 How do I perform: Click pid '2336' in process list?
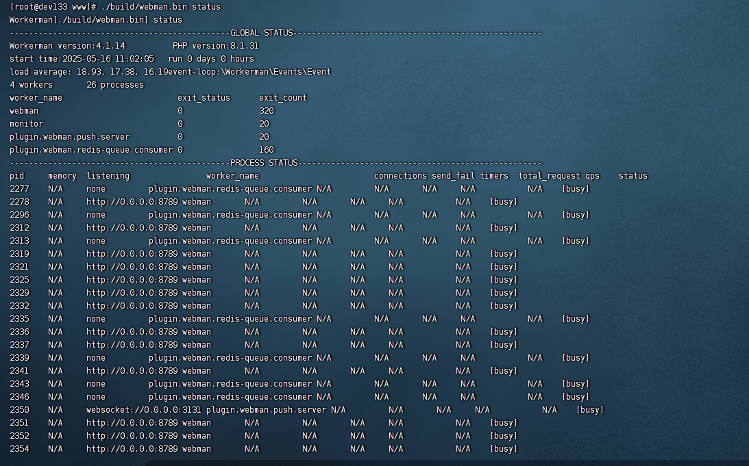pos(19,332)
